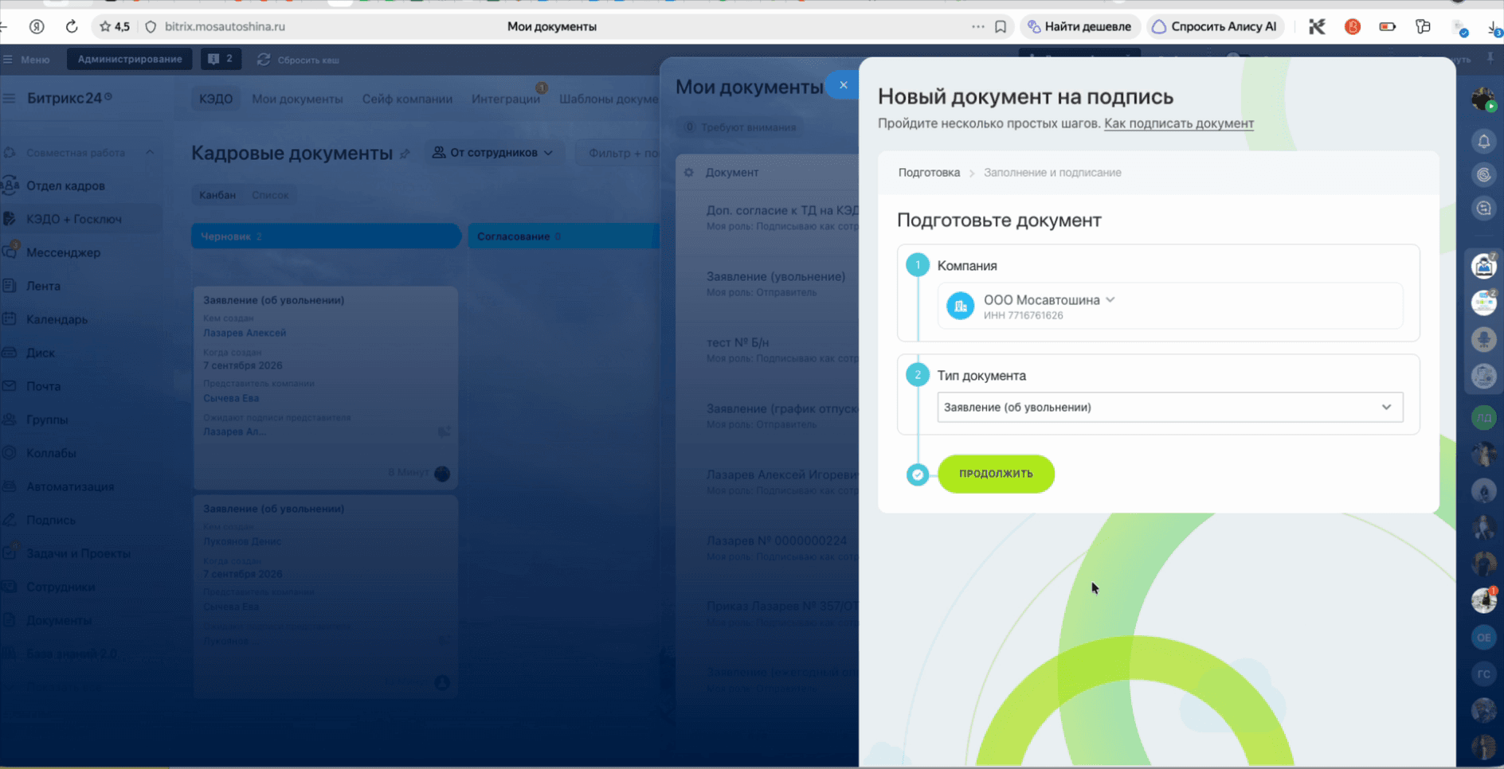Image resolution: width=1504 pixels, height=769 pixels.
Task: Open Лазарева Алексея Заявление (об увольнении) card
Action: pos(326,387)
